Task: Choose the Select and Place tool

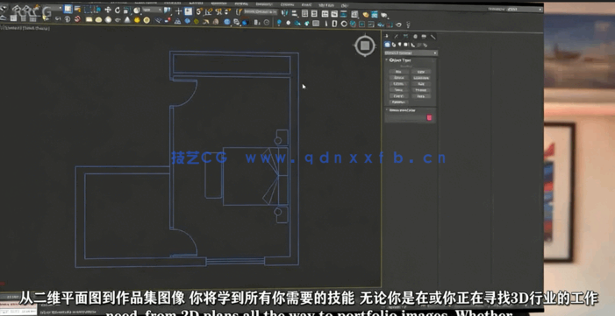Action: 137,11
